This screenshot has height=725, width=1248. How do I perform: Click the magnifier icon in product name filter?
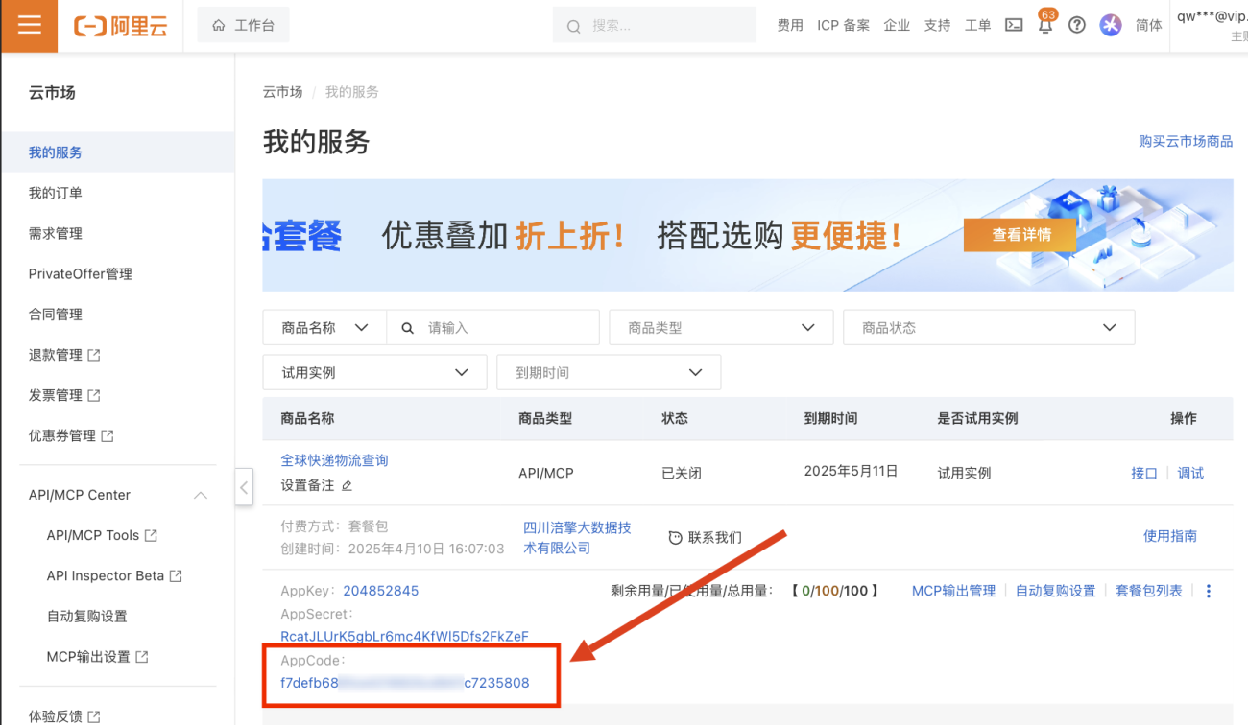407,328
